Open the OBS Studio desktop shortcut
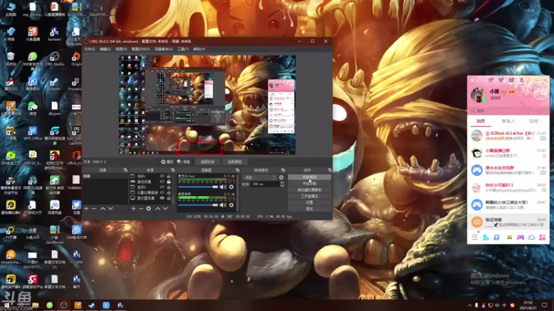 click(55, 59)
